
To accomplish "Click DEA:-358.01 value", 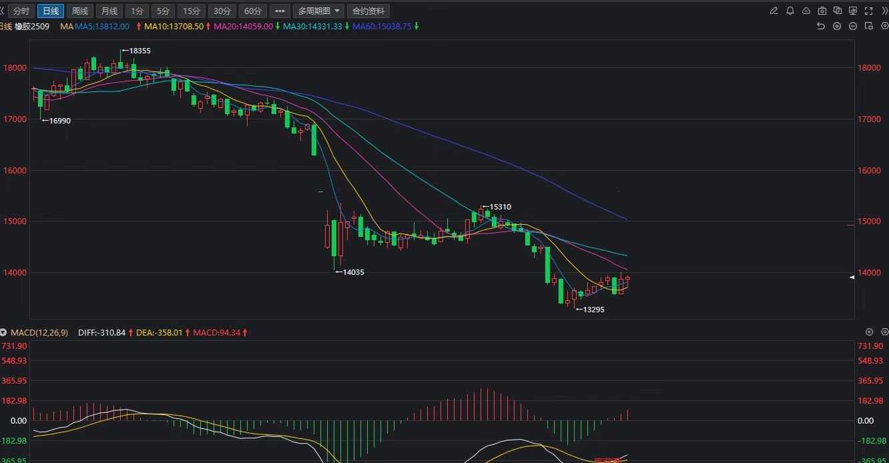I will click(x=159, y=332).
